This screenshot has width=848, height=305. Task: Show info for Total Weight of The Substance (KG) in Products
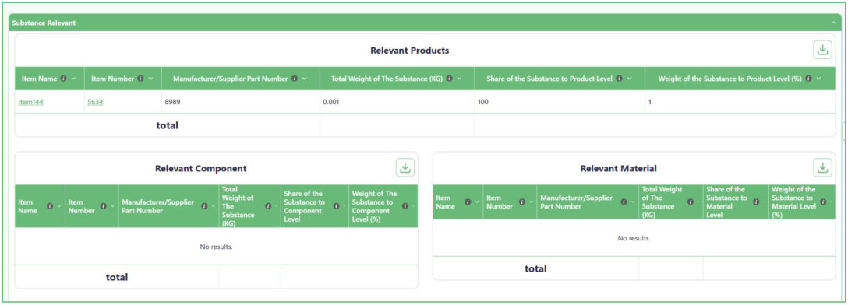click(x=450, y=79)
